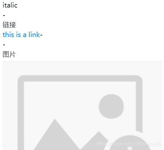Click the "italic" text line
This screenshot has width=164, height=150.
(10, 5)
